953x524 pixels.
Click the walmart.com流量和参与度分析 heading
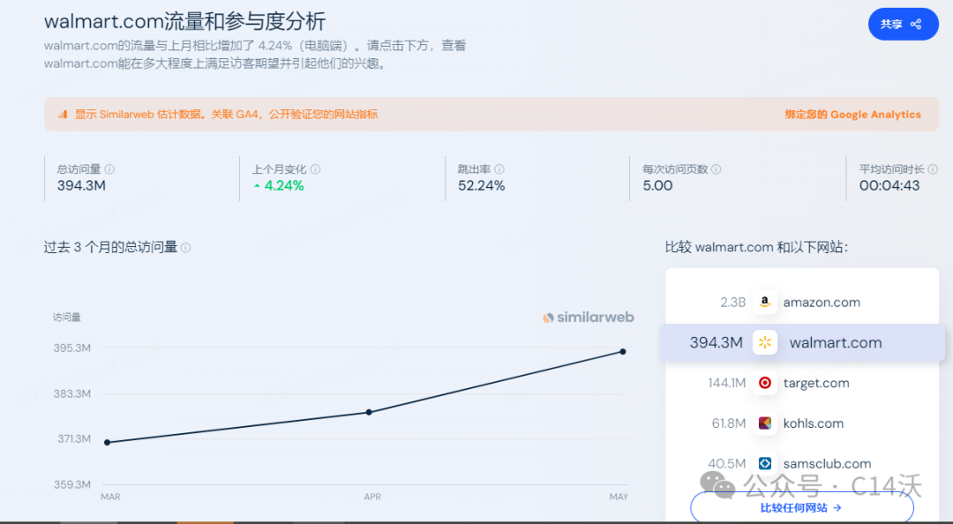coord(184,21)
